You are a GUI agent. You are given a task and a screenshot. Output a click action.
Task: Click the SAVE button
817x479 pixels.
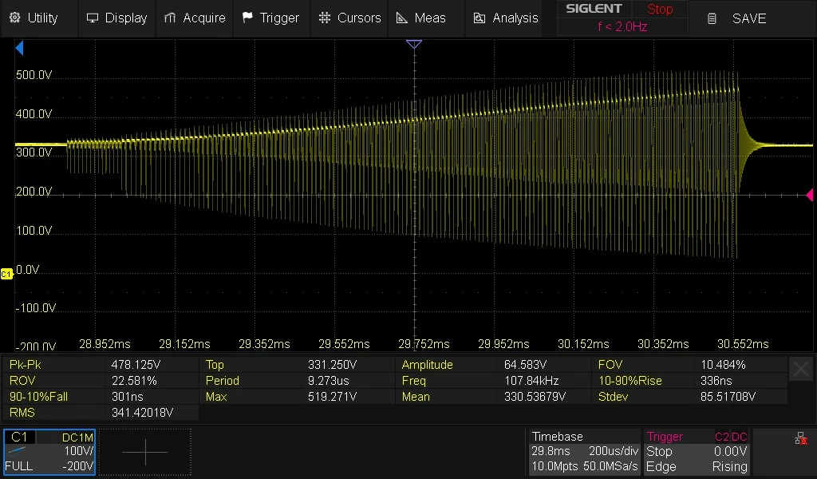[737, 19]
